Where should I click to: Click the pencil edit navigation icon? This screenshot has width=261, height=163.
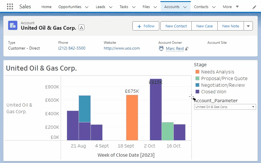[x=254, y=7]
